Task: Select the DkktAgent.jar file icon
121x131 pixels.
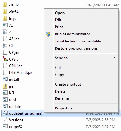Action: point(5,72)
